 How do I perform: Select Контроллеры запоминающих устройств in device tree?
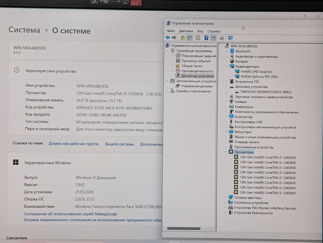click(265, 127)
